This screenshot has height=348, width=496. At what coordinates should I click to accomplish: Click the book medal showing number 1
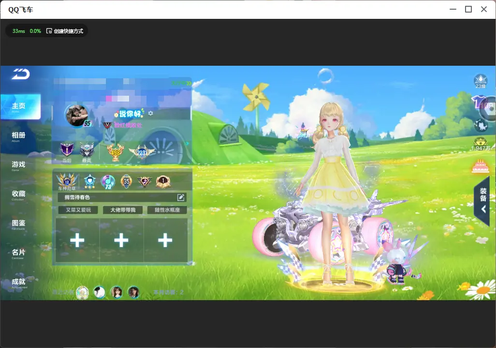click(x=163, y=182)
